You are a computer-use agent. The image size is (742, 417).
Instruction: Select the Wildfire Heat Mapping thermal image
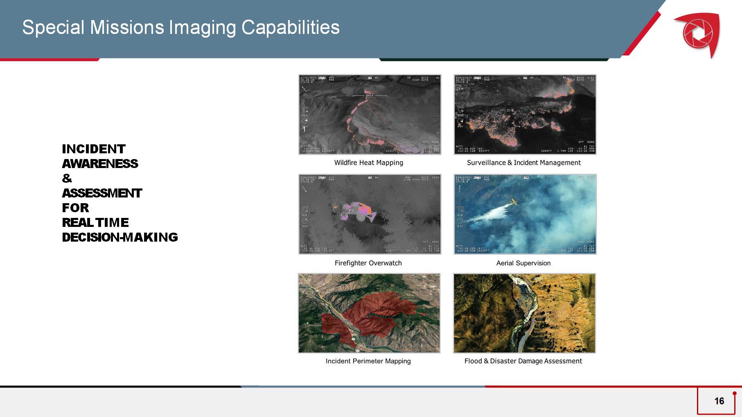tap(370, 114)
